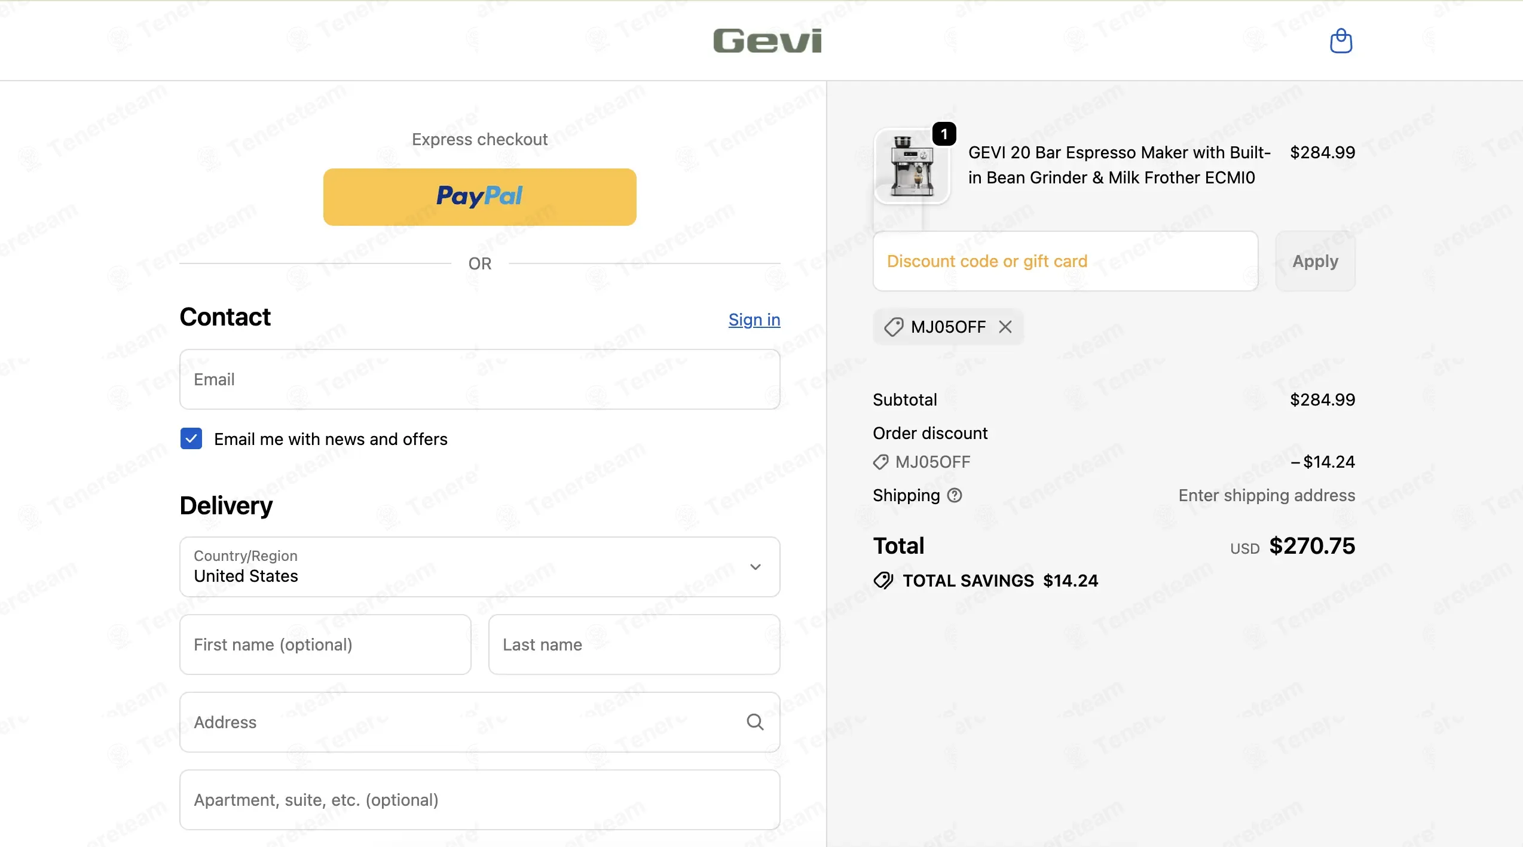Viewport: 1523px width, 847px height.
Task: Focus the Apartment, suite, etc. field
Action: click(480, 800)
